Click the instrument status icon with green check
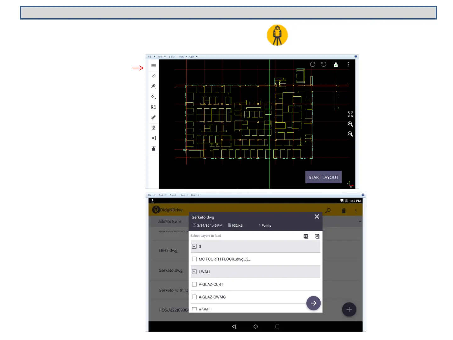453x340 pixels. [336, 64]
